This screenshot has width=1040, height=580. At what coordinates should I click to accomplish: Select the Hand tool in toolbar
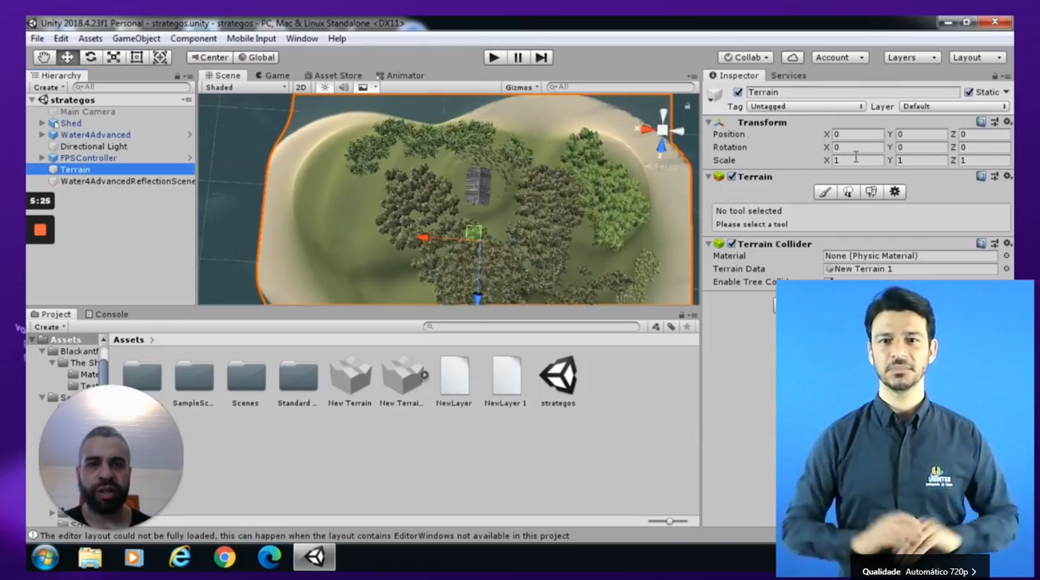pos(44,57)
